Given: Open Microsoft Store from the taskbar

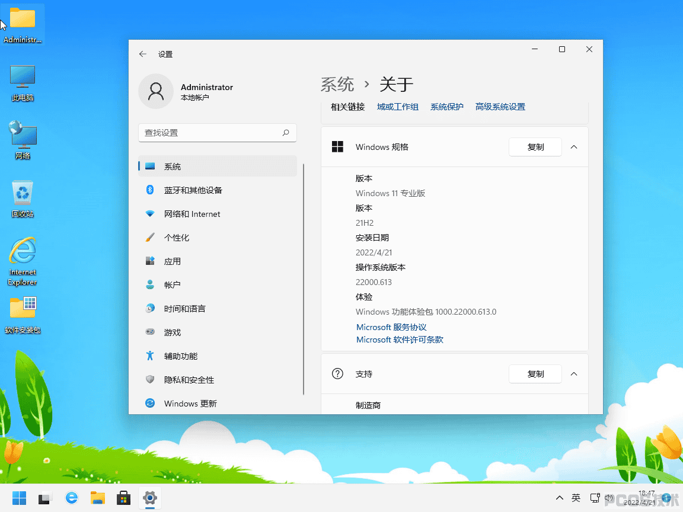Looking at the screenshot, I should 124,498.
